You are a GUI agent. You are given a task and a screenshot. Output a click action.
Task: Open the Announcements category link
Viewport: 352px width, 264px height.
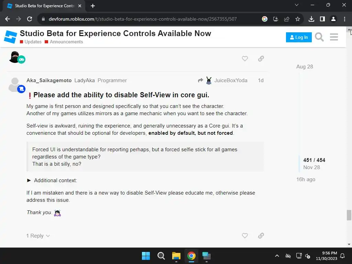(x=64, y=42)
